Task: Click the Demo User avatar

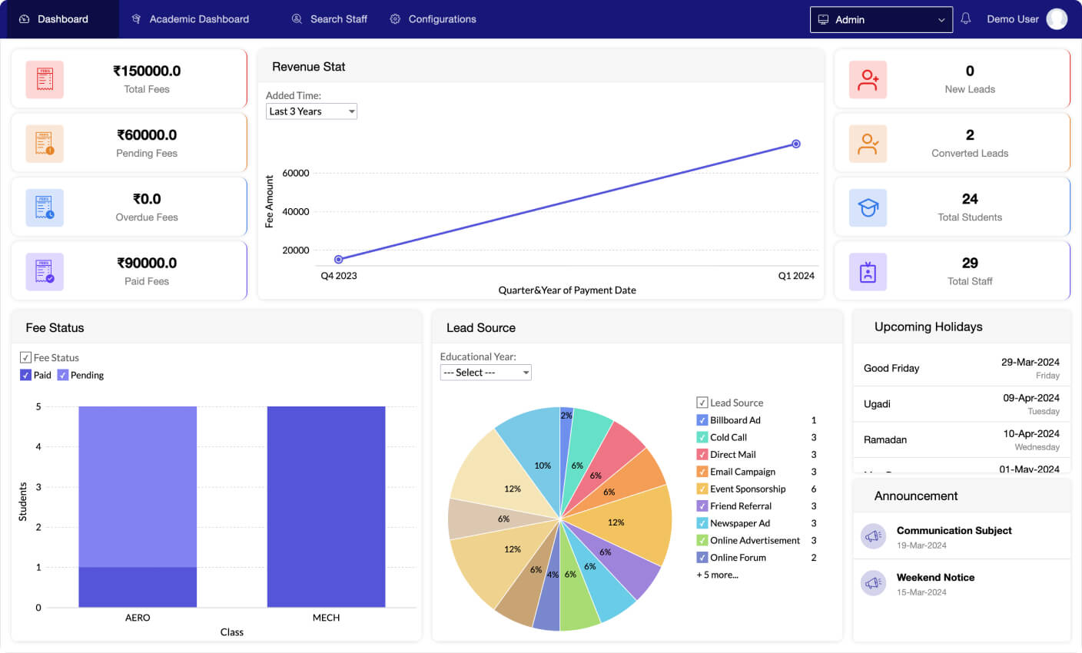Action: [x=1057, y=19]
